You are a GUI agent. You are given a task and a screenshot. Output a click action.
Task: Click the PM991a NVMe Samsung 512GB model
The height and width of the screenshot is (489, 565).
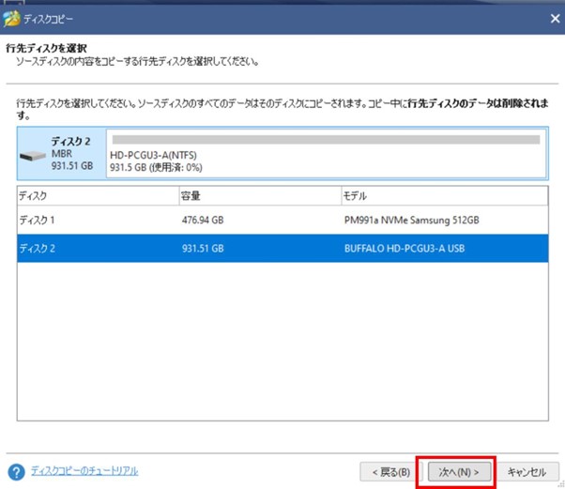[x=411, y=220]
